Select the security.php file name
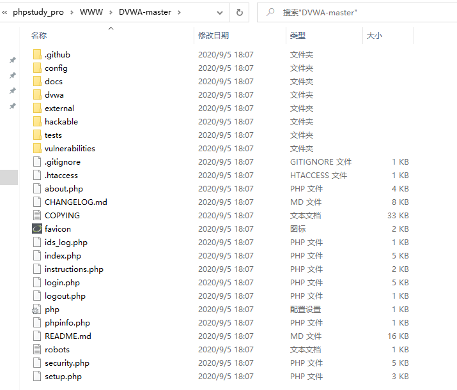Image resolution: width=457 pixels, height=390 pixels. click(x=67, y=363)
